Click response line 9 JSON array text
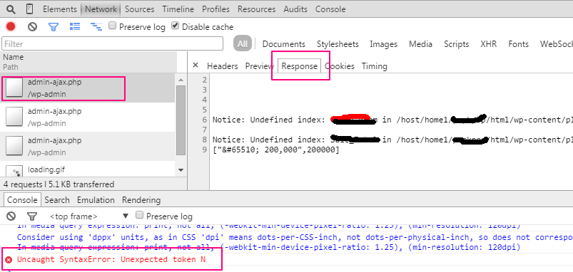 click(x=276, y=150)
